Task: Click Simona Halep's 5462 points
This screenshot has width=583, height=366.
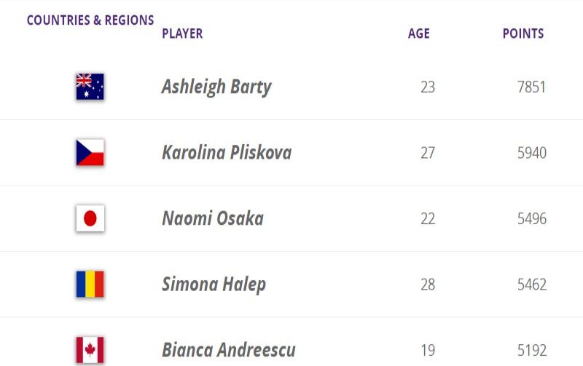Action: (x=531, y=284)
